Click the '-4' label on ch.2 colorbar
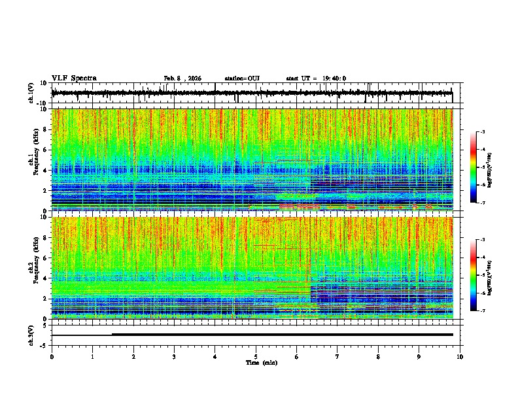 click(x=482, y=258)
